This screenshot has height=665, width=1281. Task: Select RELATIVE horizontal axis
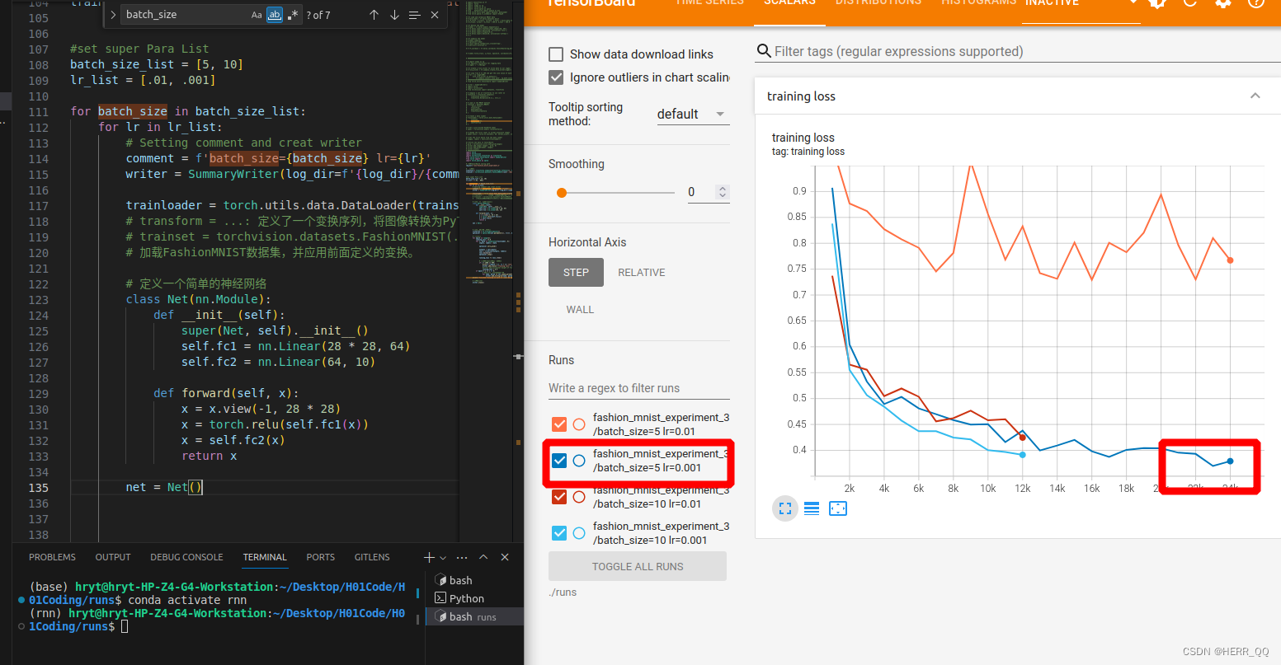point(642,273)
